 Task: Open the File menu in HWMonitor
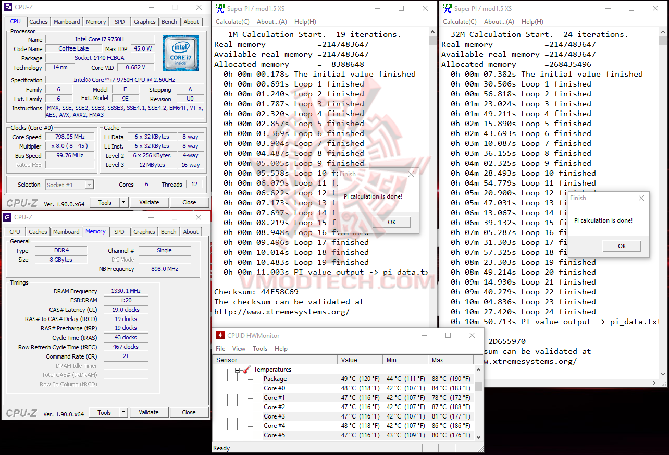(x=220, y=349)
